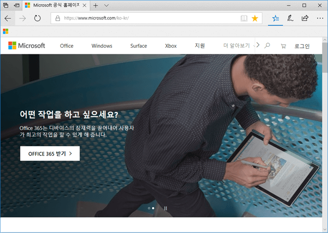
Task: Refresh the page with reload icon
Action: [x=37, y=18]
